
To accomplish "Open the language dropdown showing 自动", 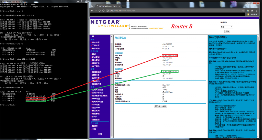I will (226, 27).
